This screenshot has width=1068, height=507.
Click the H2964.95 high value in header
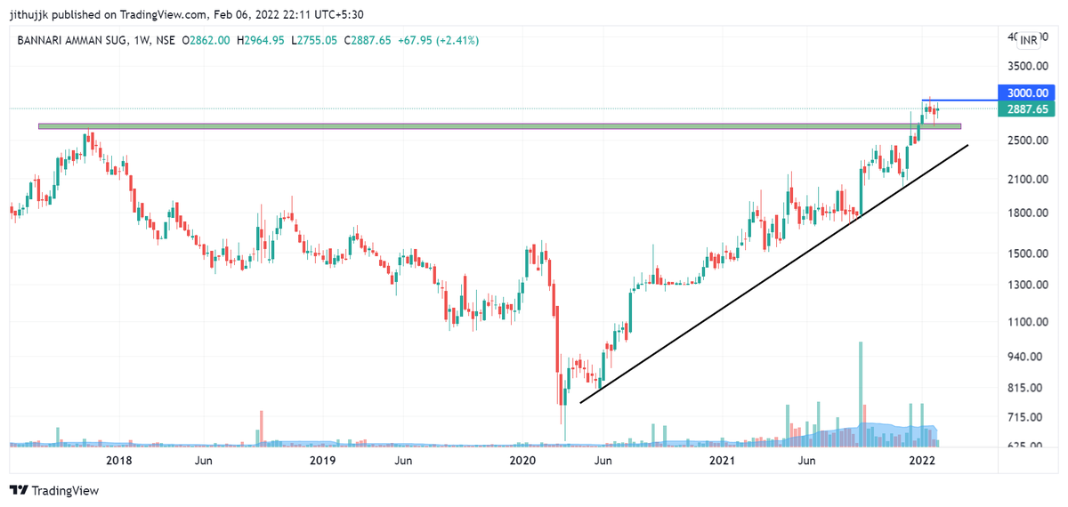click(x=259, y=40)
